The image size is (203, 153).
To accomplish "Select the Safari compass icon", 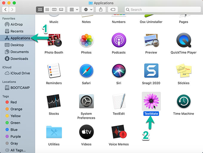I will pos(86,71).
